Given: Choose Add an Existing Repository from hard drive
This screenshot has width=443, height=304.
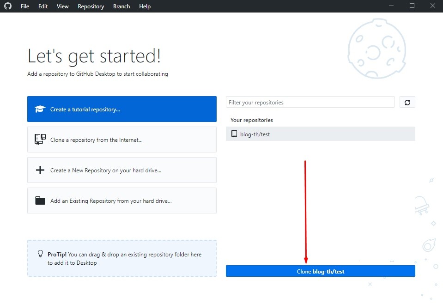Looking at the screenshot, I should click(122, 201).
